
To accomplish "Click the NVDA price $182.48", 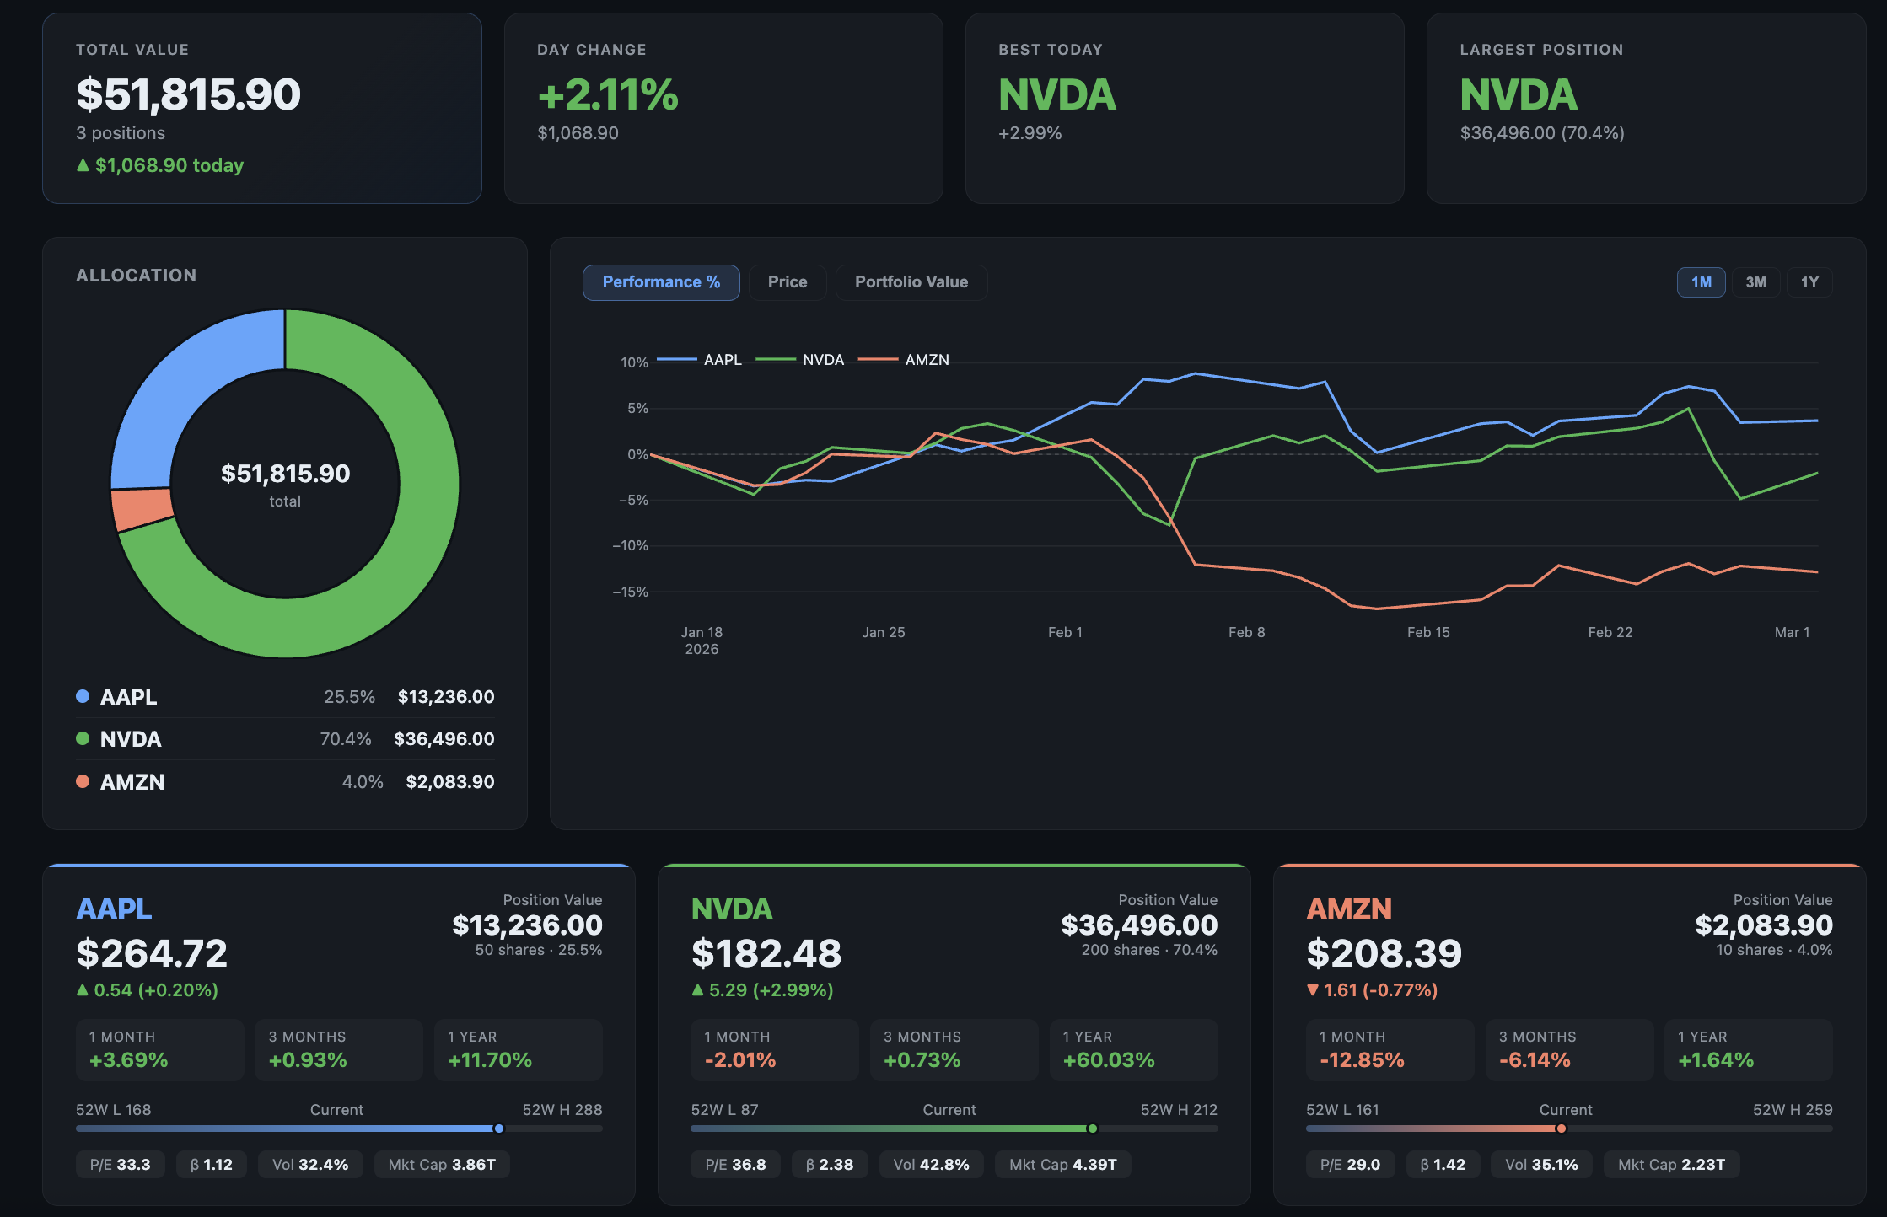I will point(766,954).
